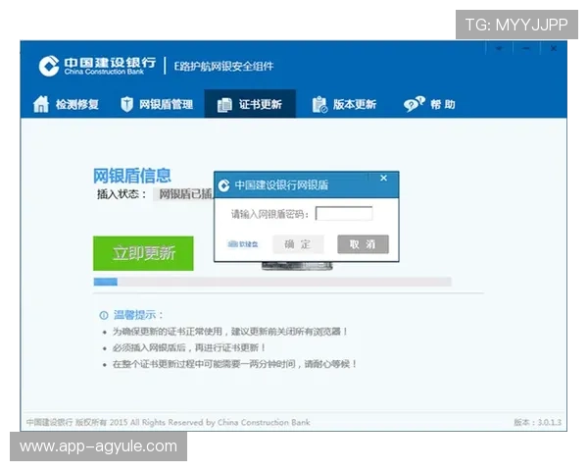Click the certificate update progress bar

click(272, 282)
